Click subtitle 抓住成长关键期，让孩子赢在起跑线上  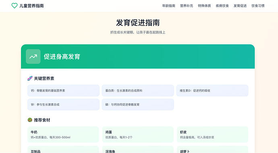[x=138, y=33]
